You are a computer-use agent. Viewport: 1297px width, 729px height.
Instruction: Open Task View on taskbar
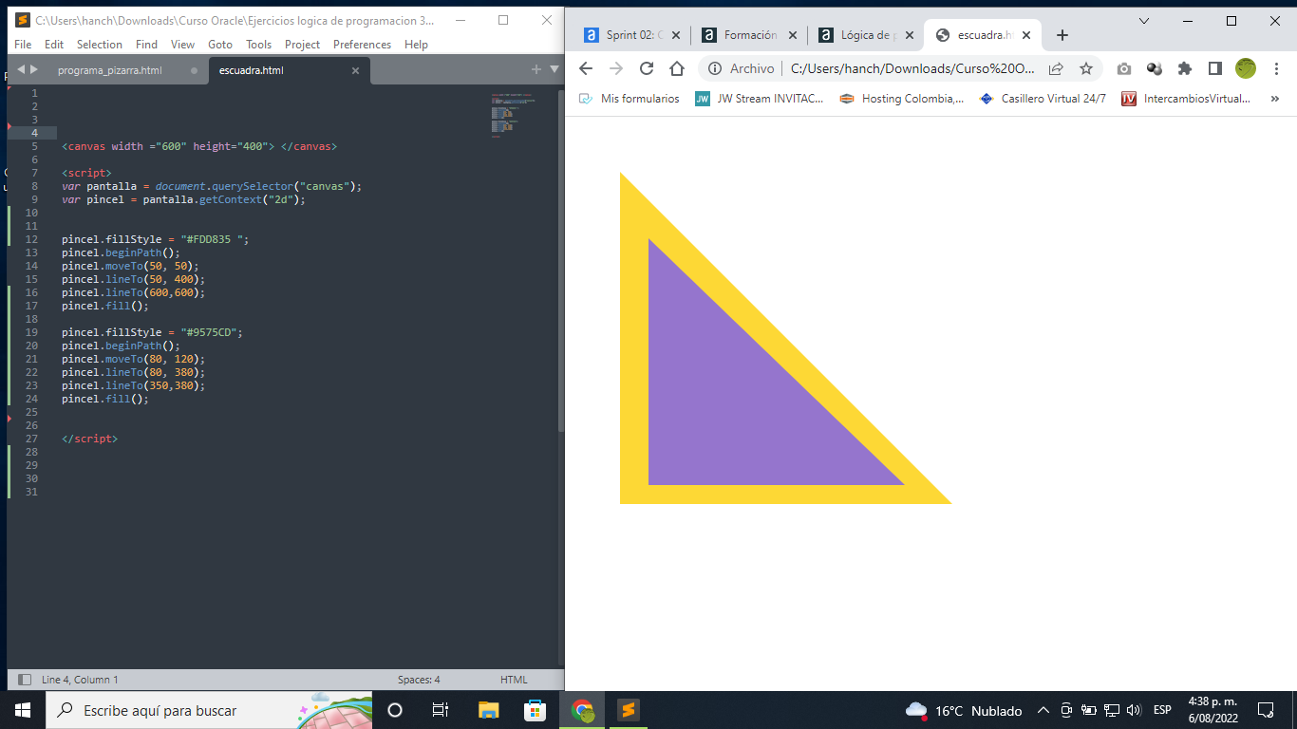point(441,710)
